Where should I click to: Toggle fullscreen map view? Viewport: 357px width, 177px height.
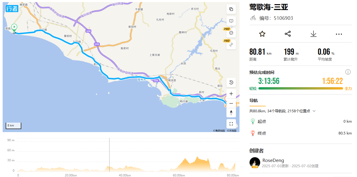click(x=231, y=124)
